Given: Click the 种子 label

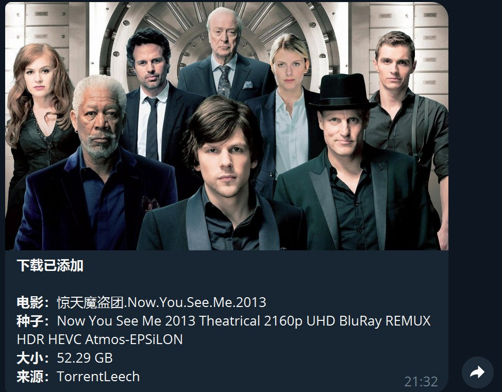Looking at the screenshot, I should pyautogui.click(x=30, y=321).
